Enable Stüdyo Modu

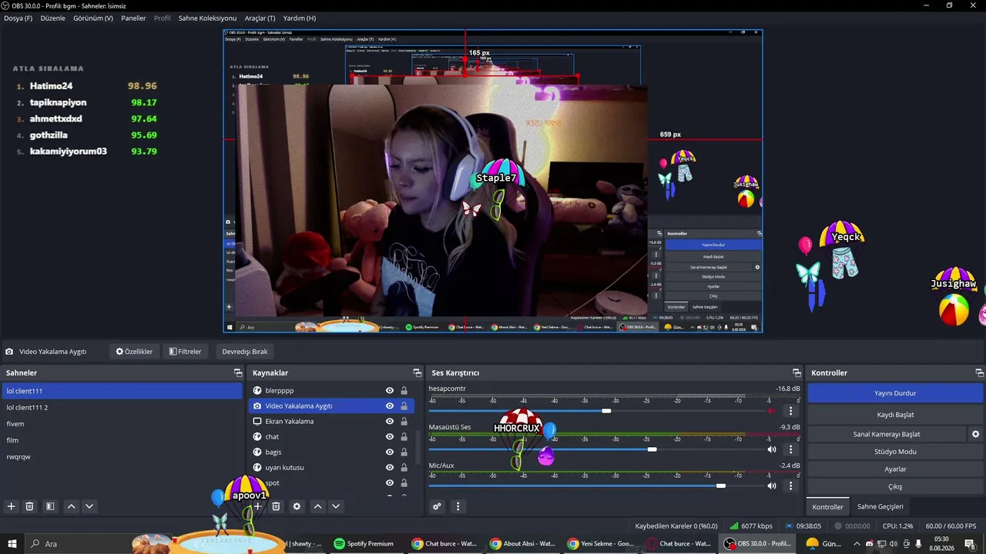[x=895, y=452]
